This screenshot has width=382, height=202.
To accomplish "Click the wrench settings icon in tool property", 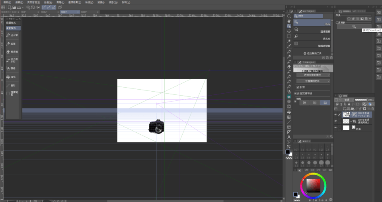I will [x=331, y=137].
